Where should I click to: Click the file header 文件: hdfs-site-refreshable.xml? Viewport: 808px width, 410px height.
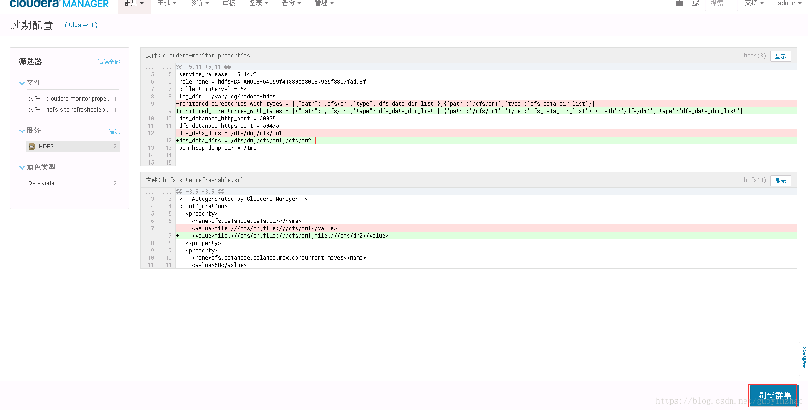(195, 180)
